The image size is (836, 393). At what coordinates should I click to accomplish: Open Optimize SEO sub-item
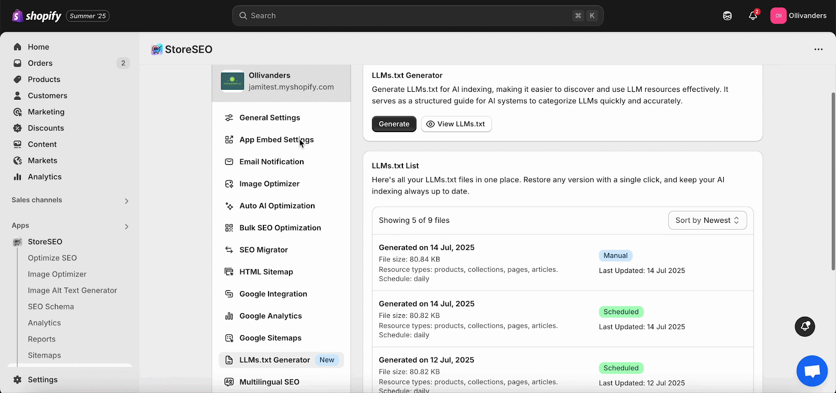(52, 258)
